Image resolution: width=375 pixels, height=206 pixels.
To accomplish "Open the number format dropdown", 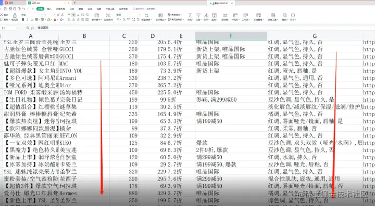I will (x=139, y=15).
